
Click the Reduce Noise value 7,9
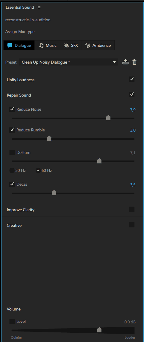pyautogui.click(x=133, y=110)
